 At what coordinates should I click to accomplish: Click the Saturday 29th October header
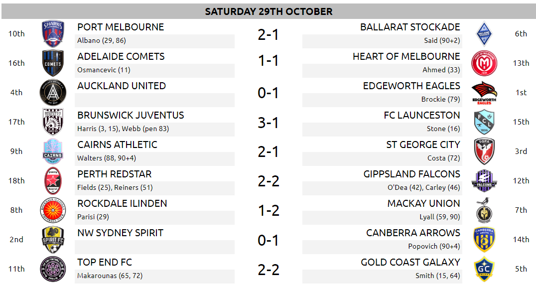(268, 11)
